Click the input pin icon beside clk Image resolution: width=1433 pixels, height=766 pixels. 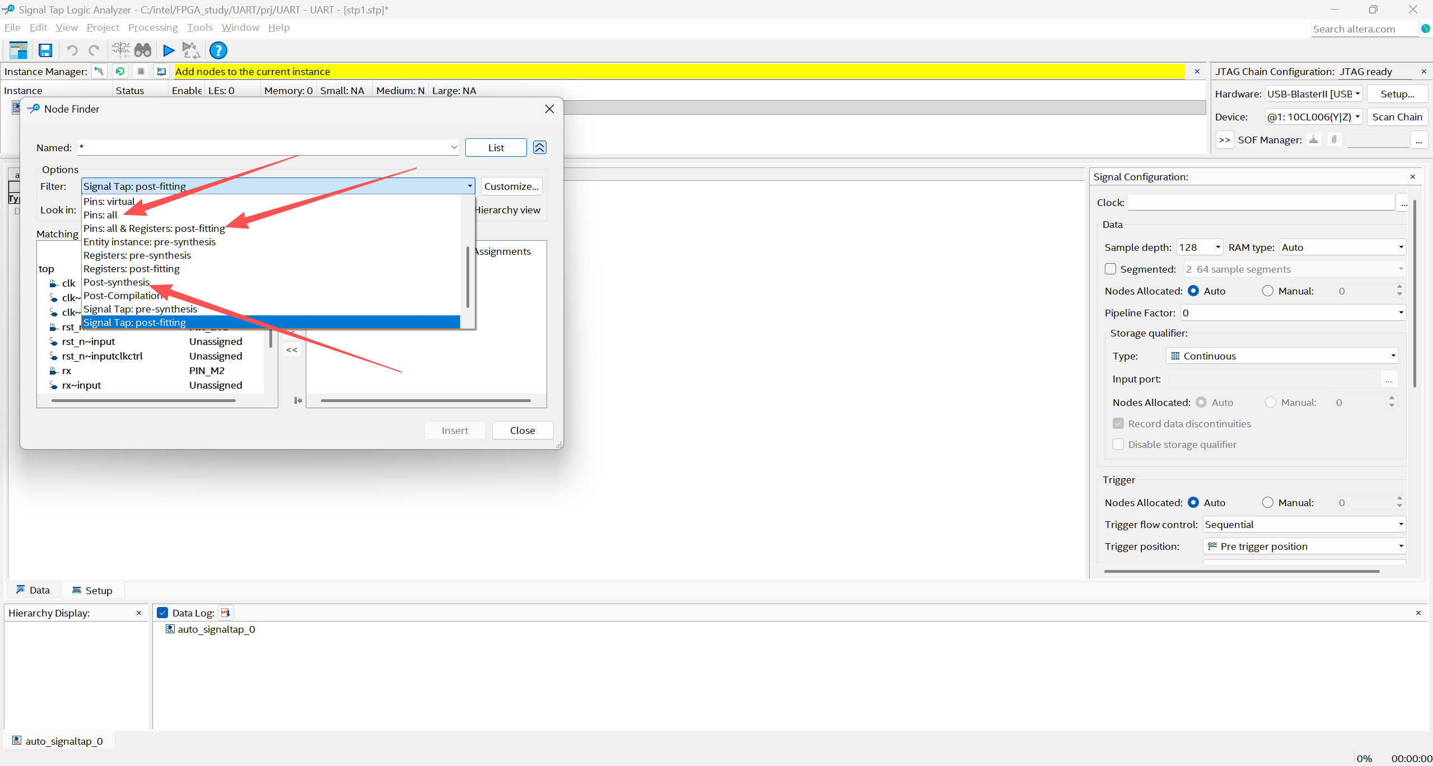[x=54, y=283]
